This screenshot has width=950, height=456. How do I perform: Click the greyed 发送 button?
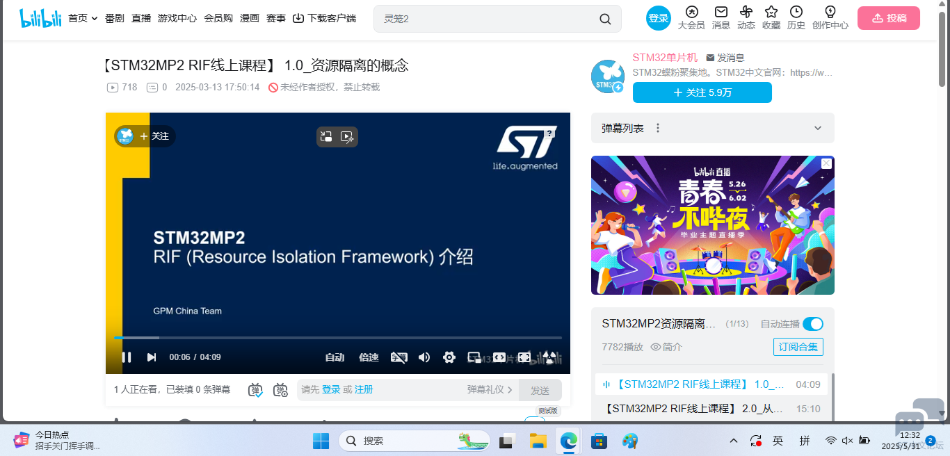point(540,390)
